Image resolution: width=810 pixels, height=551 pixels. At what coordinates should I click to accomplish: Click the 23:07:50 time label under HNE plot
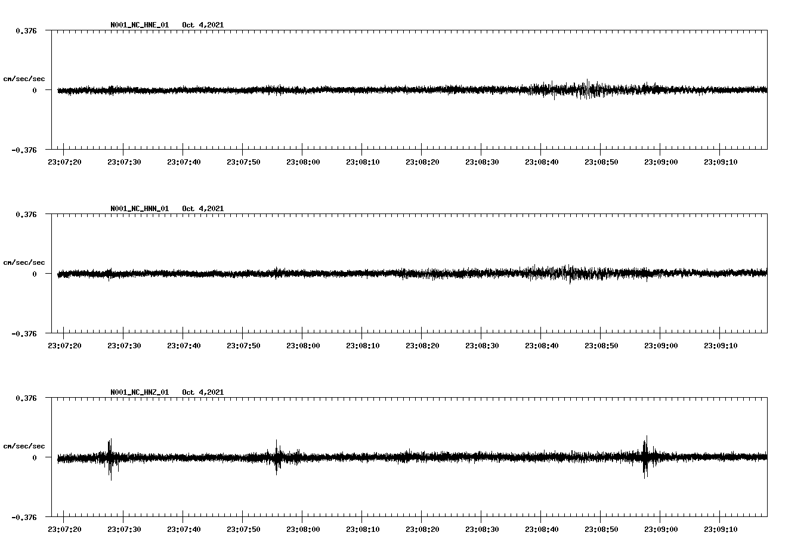click(x=243, y=162)
